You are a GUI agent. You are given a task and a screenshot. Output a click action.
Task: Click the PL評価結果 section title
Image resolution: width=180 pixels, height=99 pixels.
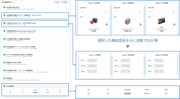10,86
